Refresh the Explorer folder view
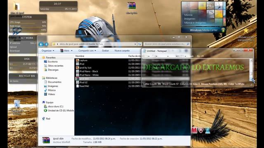Screen dimensions: 264x148 point(139,44)
